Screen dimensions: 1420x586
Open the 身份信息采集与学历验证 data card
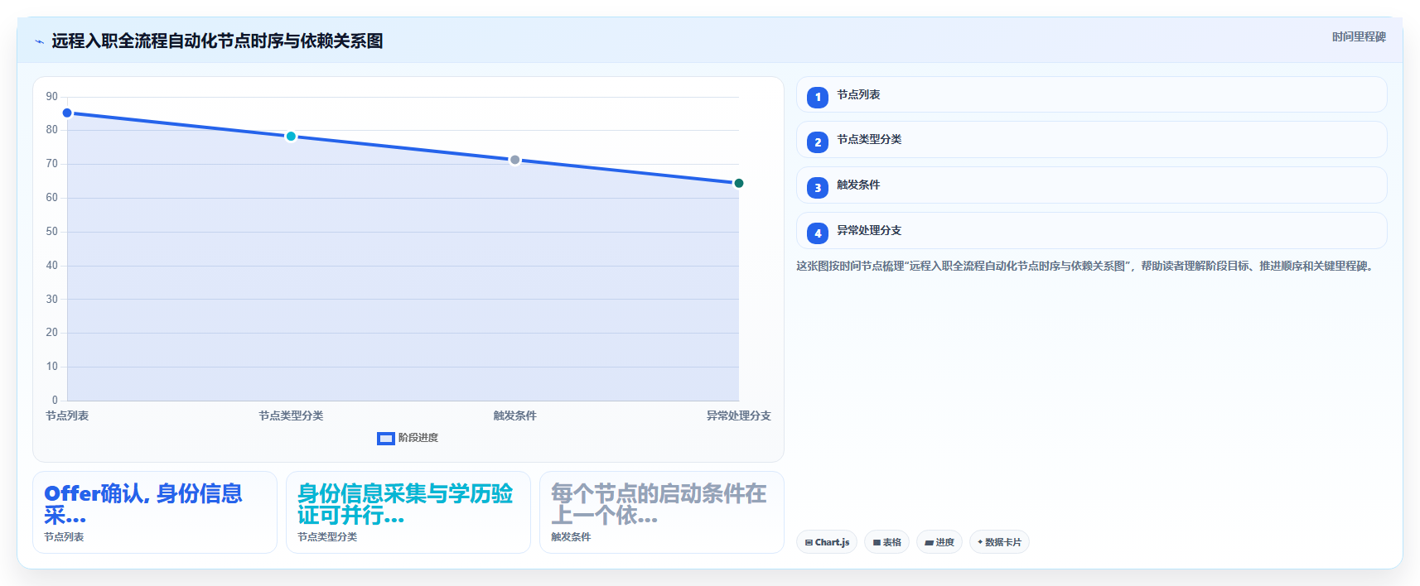point(408,512)
